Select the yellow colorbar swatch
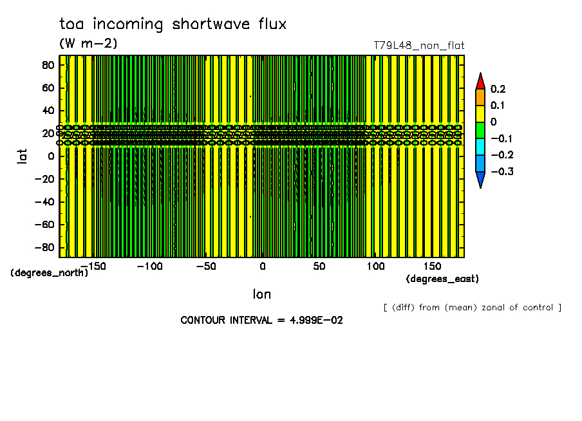 (x=480, y=113)
